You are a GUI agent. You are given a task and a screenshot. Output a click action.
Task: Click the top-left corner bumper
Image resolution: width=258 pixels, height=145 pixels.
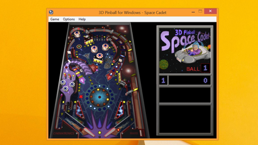point(77,34)
